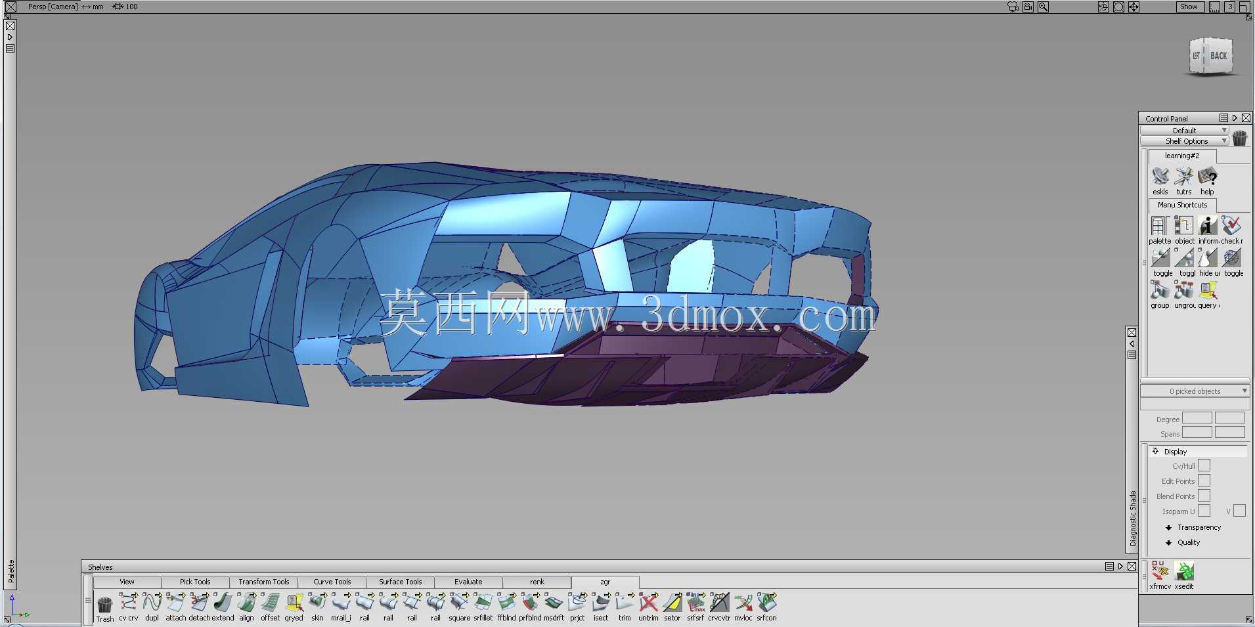The width and height of the screenshot is (1255, 627).
Task: Open the eskls essential skills icon
Action: point(1160,177)
